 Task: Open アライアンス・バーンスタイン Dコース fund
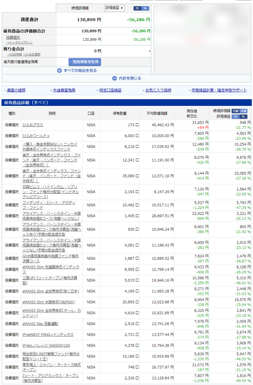(x=52, y=245)
